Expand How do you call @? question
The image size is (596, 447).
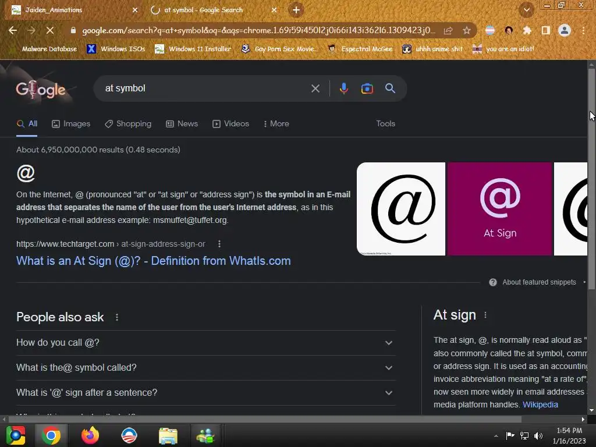tap(205, 343)
